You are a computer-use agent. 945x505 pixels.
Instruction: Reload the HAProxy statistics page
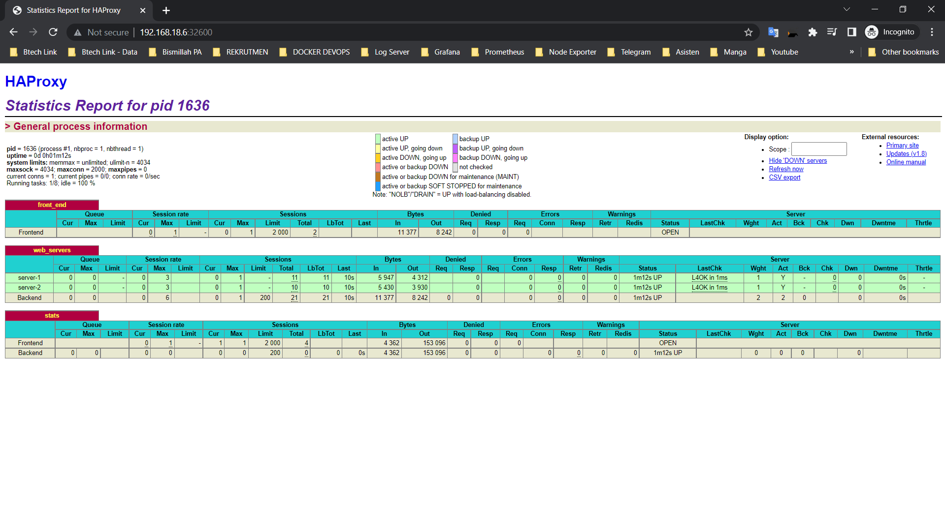click(x=53, y=32)
